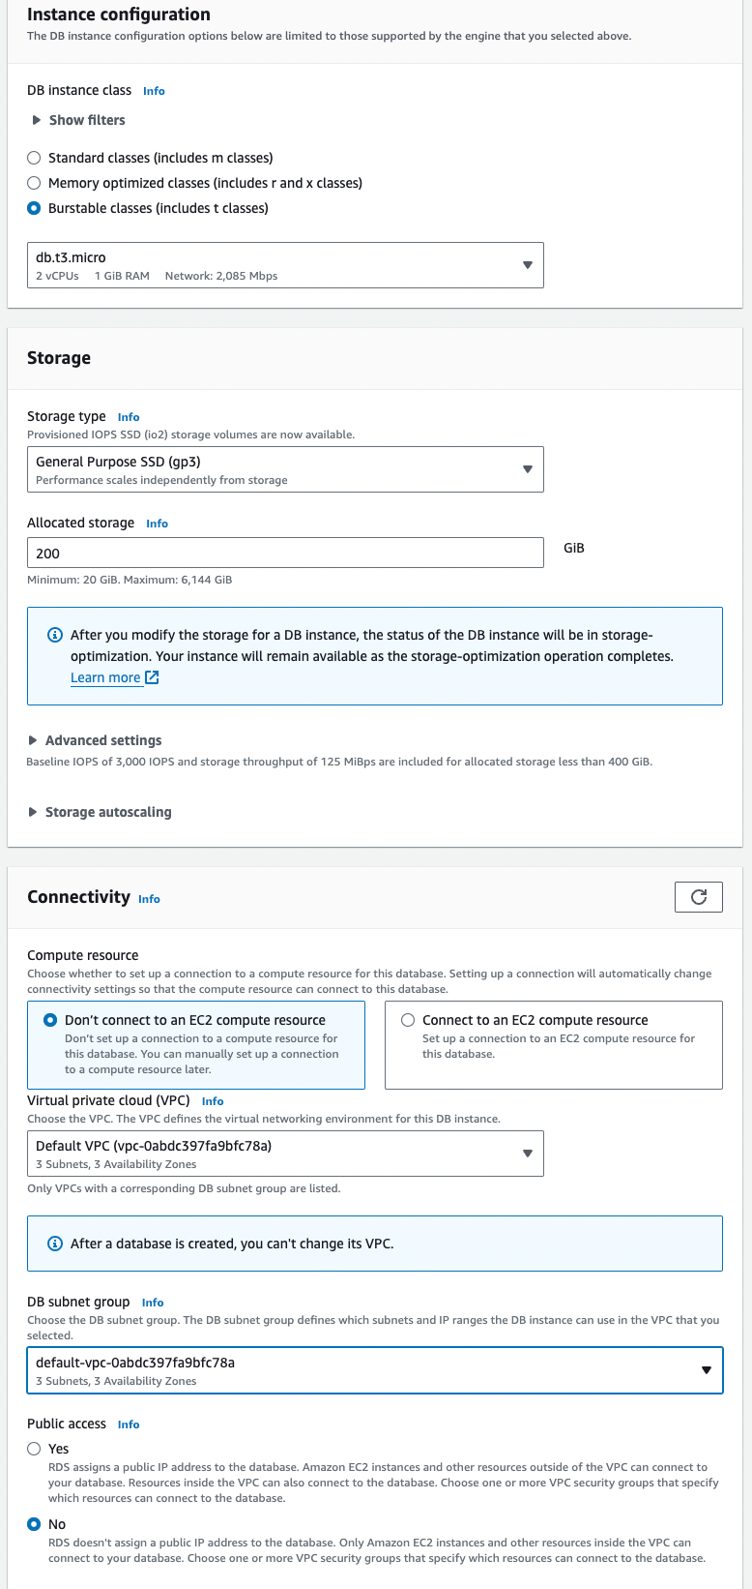752x1589 pixels.
Task: Open the Default VPC dropdown
Action: pos(285,1154)
